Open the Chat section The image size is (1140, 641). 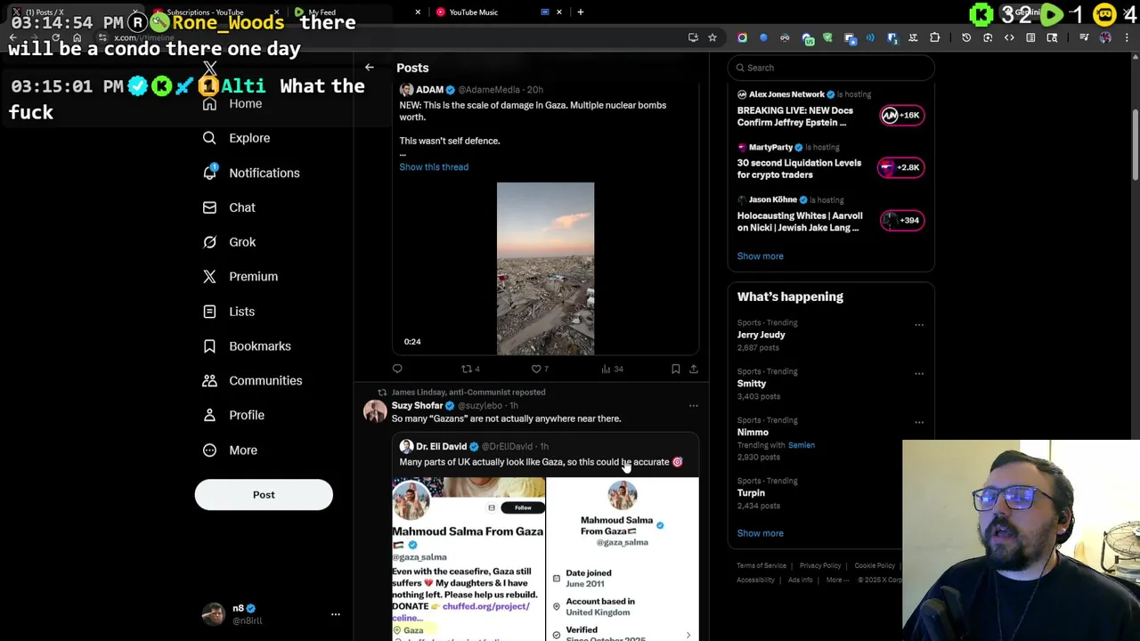(x=229, y=207)
